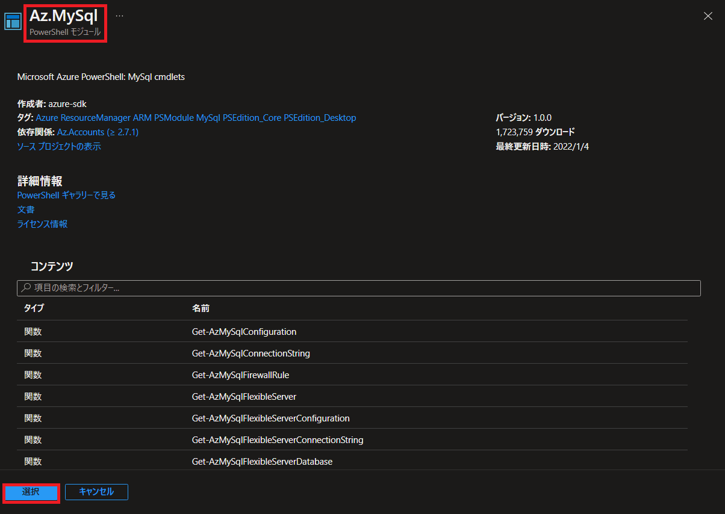Click the MySql cmdlets description text

click(101, 77)
